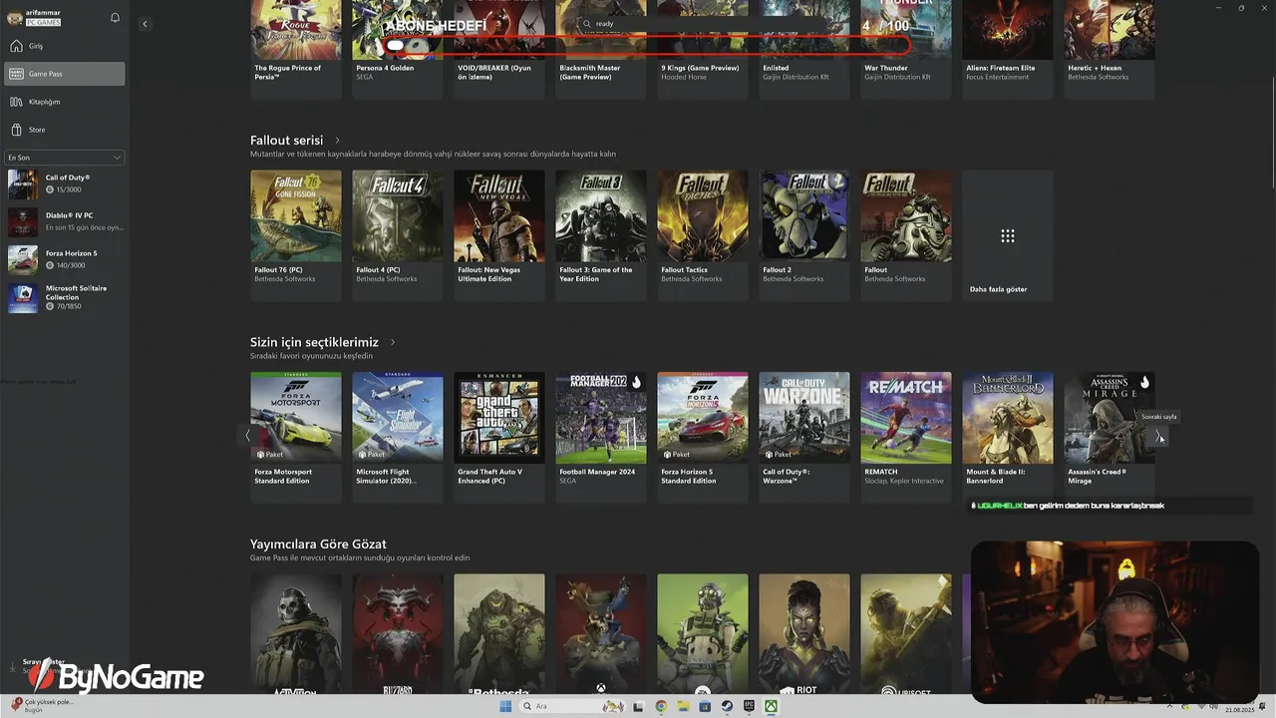This screenshot has height=718, width=1276.
Task: Open Football Manager 2024 card
Action: (x=600, y=437)
